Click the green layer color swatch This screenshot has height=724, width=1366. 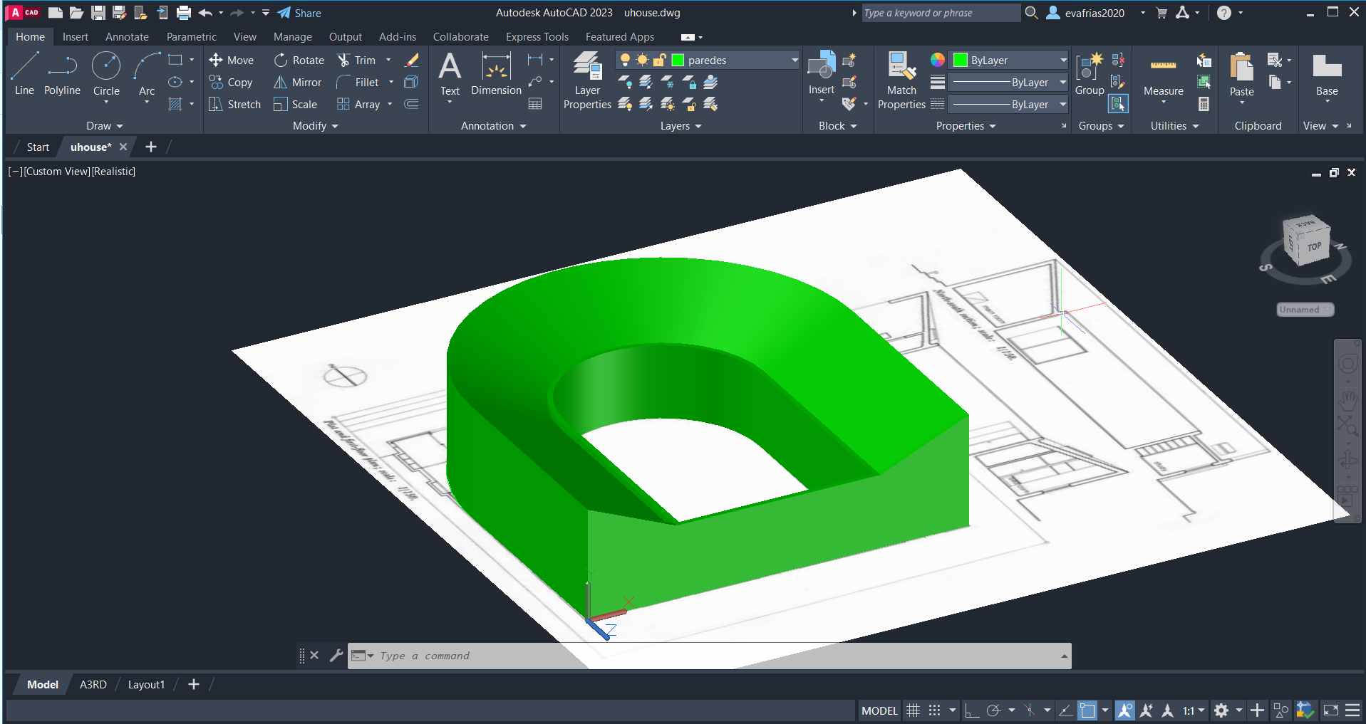pyautogui.click(x=678, y=61)
